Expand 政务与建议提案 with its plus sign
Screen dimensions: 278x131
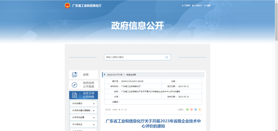point(94,111)
